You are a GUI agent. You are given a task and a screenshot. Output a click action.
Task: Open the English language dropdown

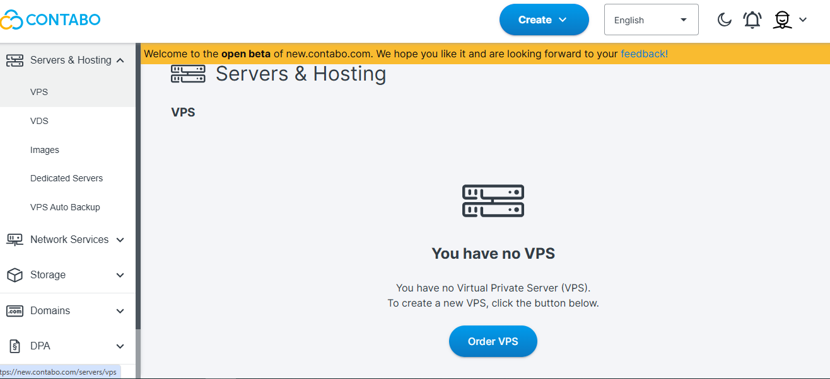tap(651, 20)
